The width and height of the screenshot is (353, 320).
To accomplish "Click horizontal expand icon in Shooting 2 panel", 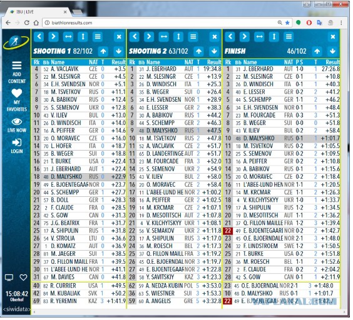I will click(x=163, y=36).
